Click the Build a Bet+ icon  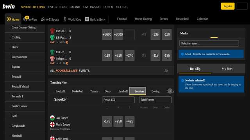click(x=87, y=19)
